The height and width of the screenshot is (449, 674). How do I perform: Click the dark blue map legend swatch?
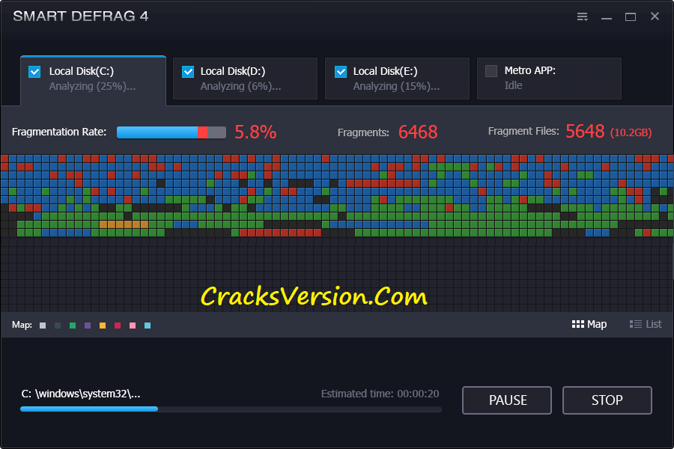58,326
